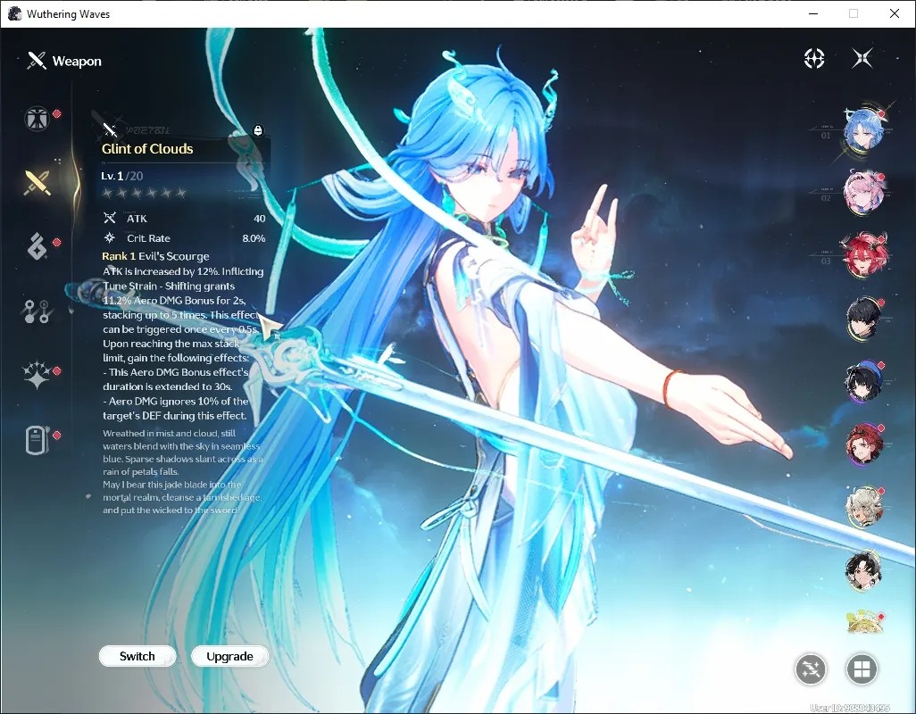
Task: Select the black-haired male character portrait
Action: click(x=864, y=319)
